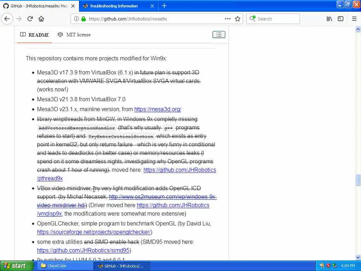This screenshot has height=271, width=361.
Task: Open the https://mesa3d.org/ link
Action: pos(158,109)
